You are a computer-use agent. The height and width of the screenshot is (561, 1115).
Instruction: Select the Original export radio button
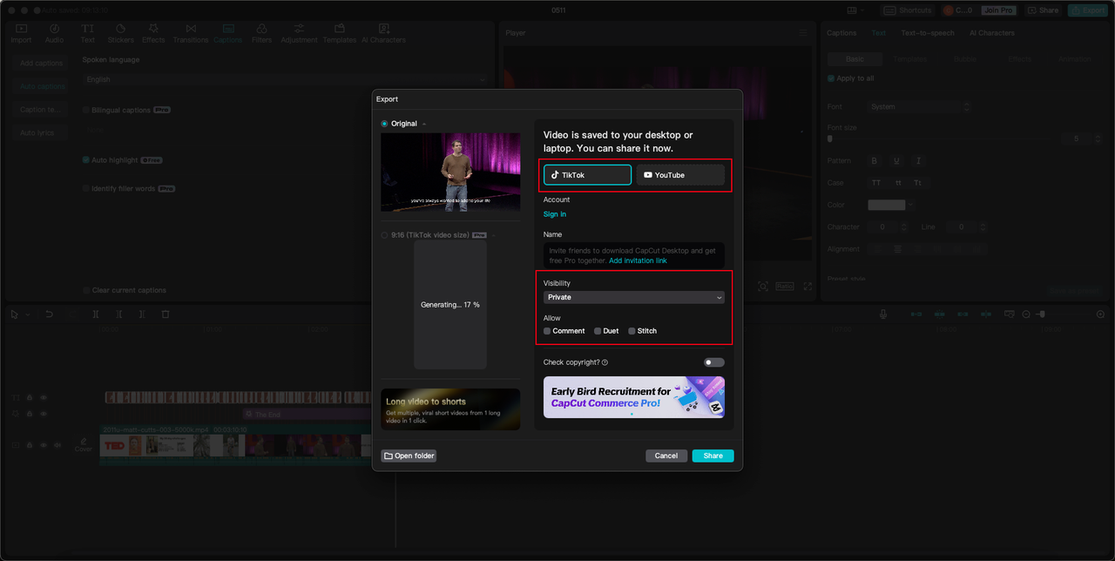(x=384, y=124)
